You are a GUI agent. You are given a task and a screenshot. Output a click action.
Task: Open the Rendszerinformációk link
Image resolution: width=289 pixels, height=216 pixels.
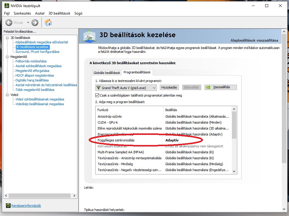[x=26, y=206]
